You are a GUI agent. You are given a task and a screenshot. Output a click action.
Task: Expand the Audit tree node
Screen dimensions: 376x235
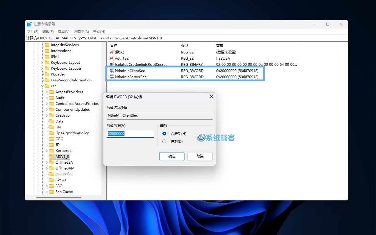click(x=47, y=98)
